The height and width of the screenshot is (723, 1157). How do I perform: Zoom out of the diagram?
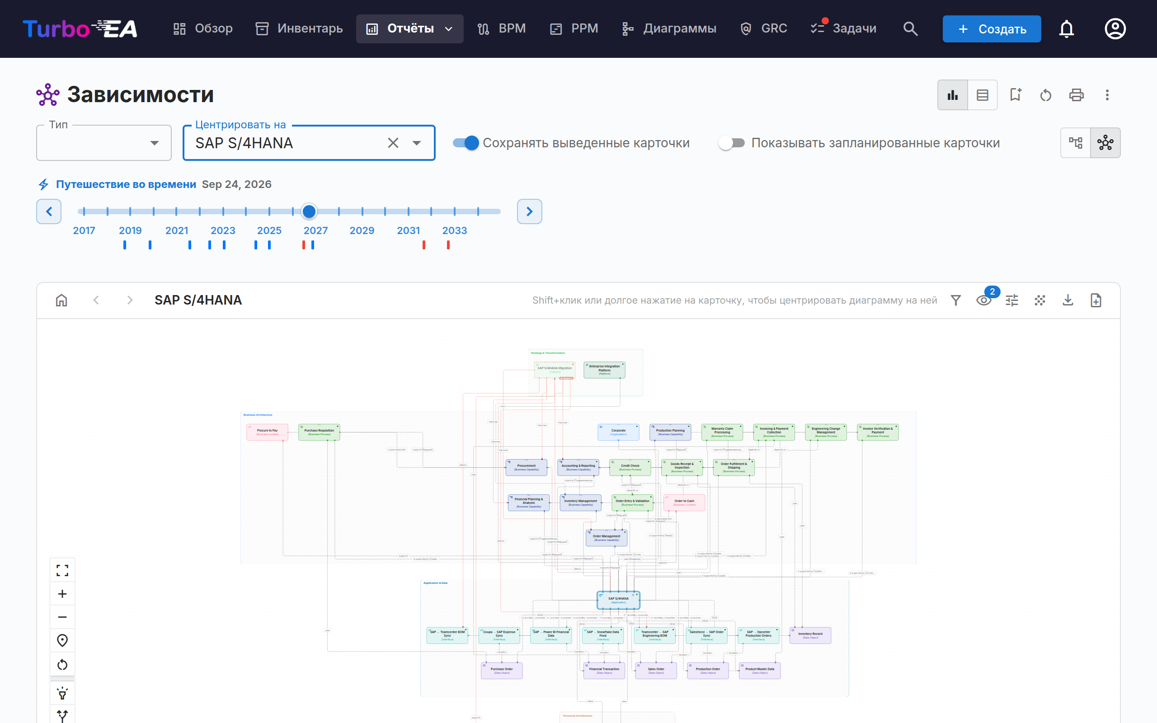(62, 617)
